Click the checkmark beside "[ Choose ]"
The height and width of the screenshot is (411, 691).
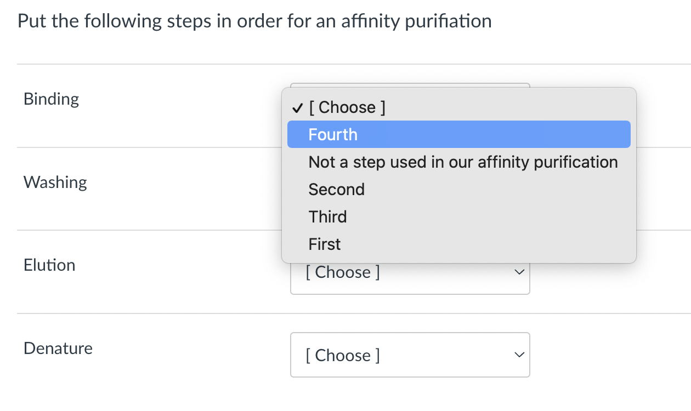tap(297, 107)
